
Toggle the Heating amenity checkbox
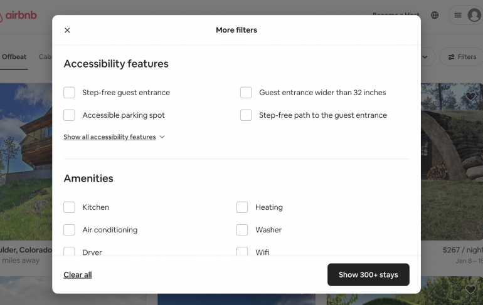tap(242, 207)
